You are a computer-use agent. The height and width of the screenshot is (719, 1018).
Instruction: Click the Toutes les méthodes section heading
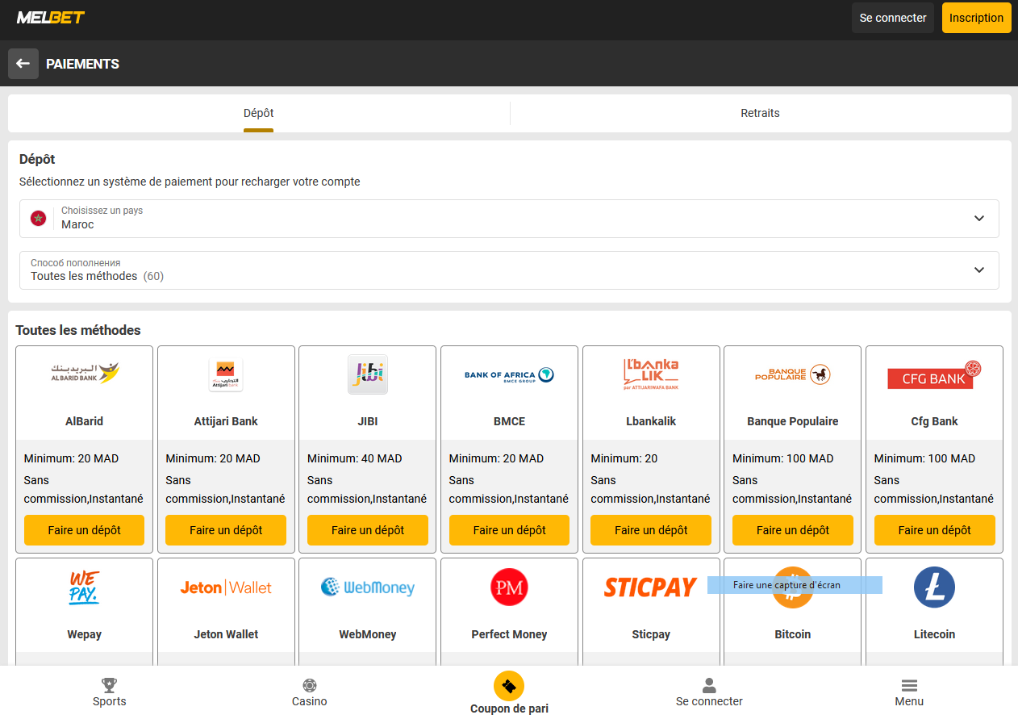[78, 330]
